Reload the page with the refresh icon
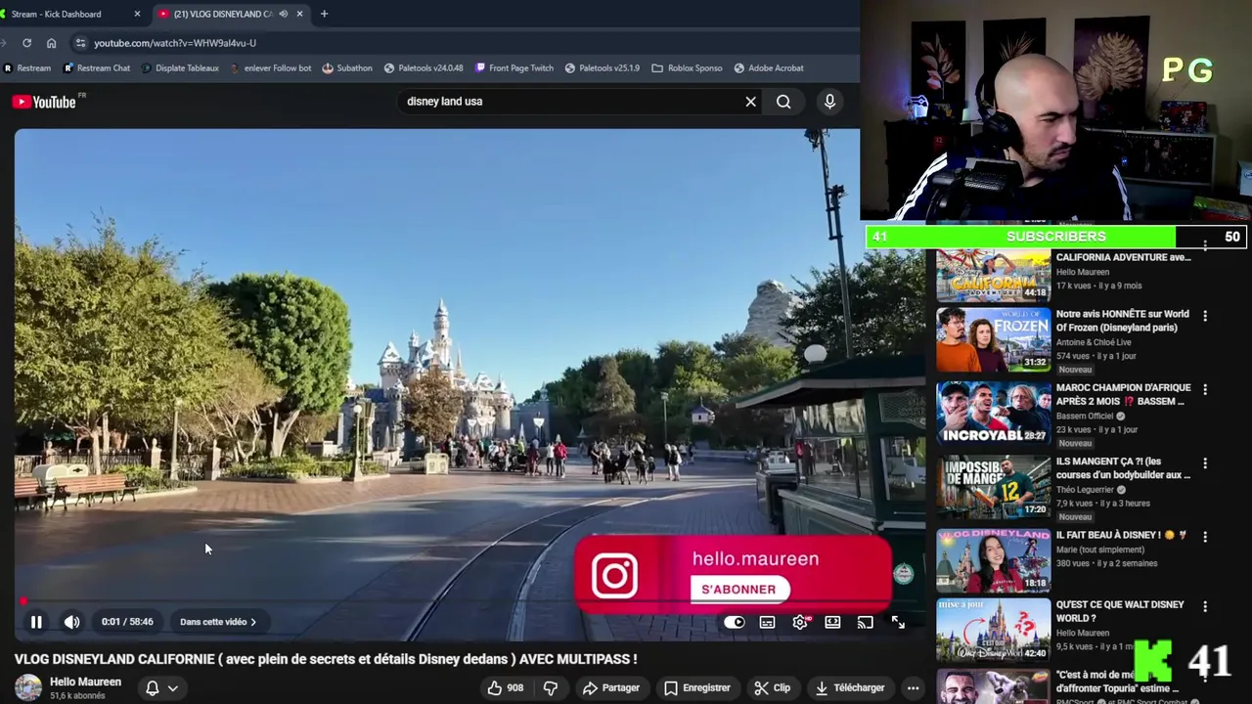Image resolution: width=1252 pixels, height=704 pixels. point(26,43)
